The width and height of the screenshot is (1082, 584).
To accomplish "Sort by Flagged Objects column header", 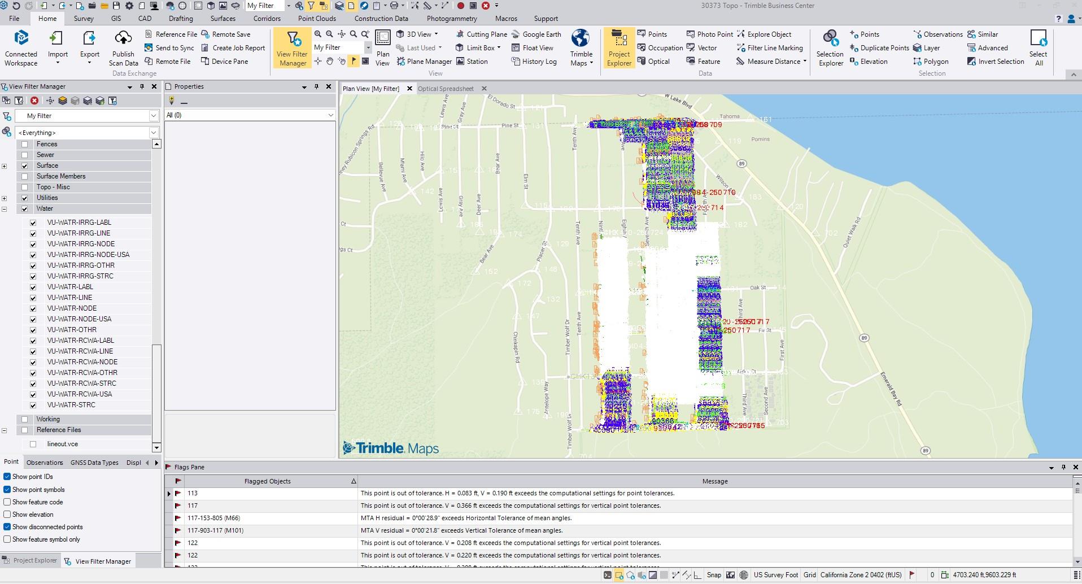I will coord(267,481).
